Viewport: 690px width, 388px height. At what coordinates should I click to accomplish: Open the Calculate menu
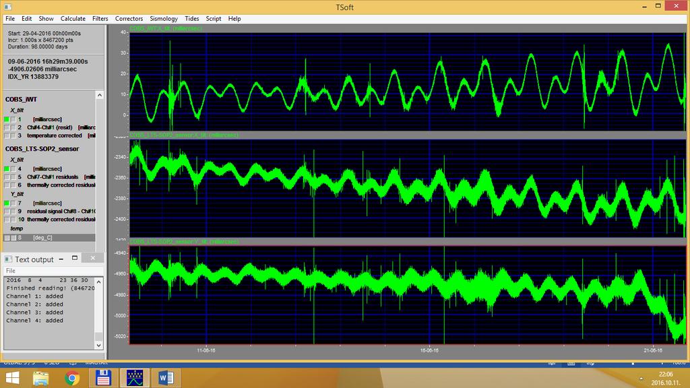(73, 18)
